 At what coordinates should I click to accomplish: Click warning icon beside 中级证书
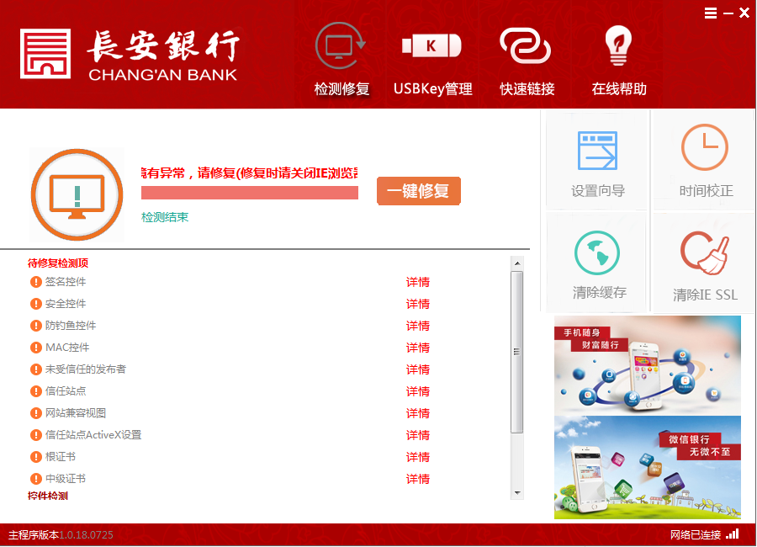tap(35, 478)
